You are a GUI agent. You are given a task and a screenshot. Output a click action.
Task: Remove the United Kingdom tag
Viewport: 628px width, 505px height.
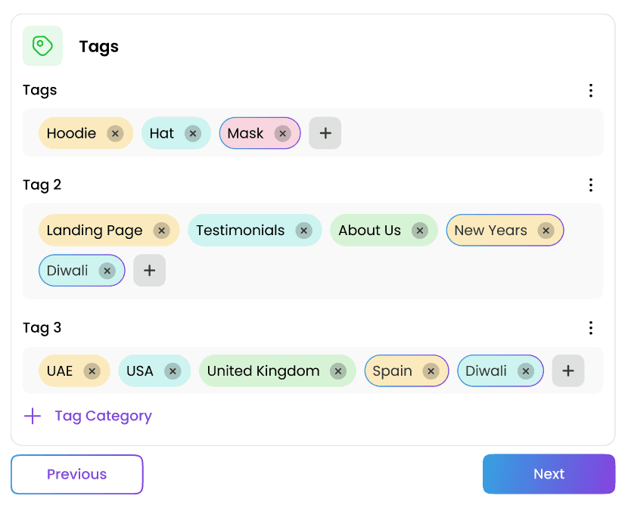click(338, 371)
